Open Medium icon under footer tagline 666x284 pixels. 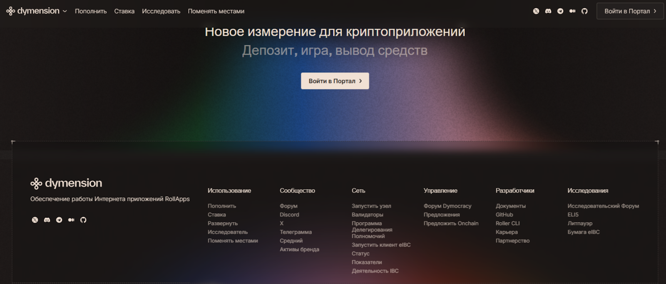(71, 220)
